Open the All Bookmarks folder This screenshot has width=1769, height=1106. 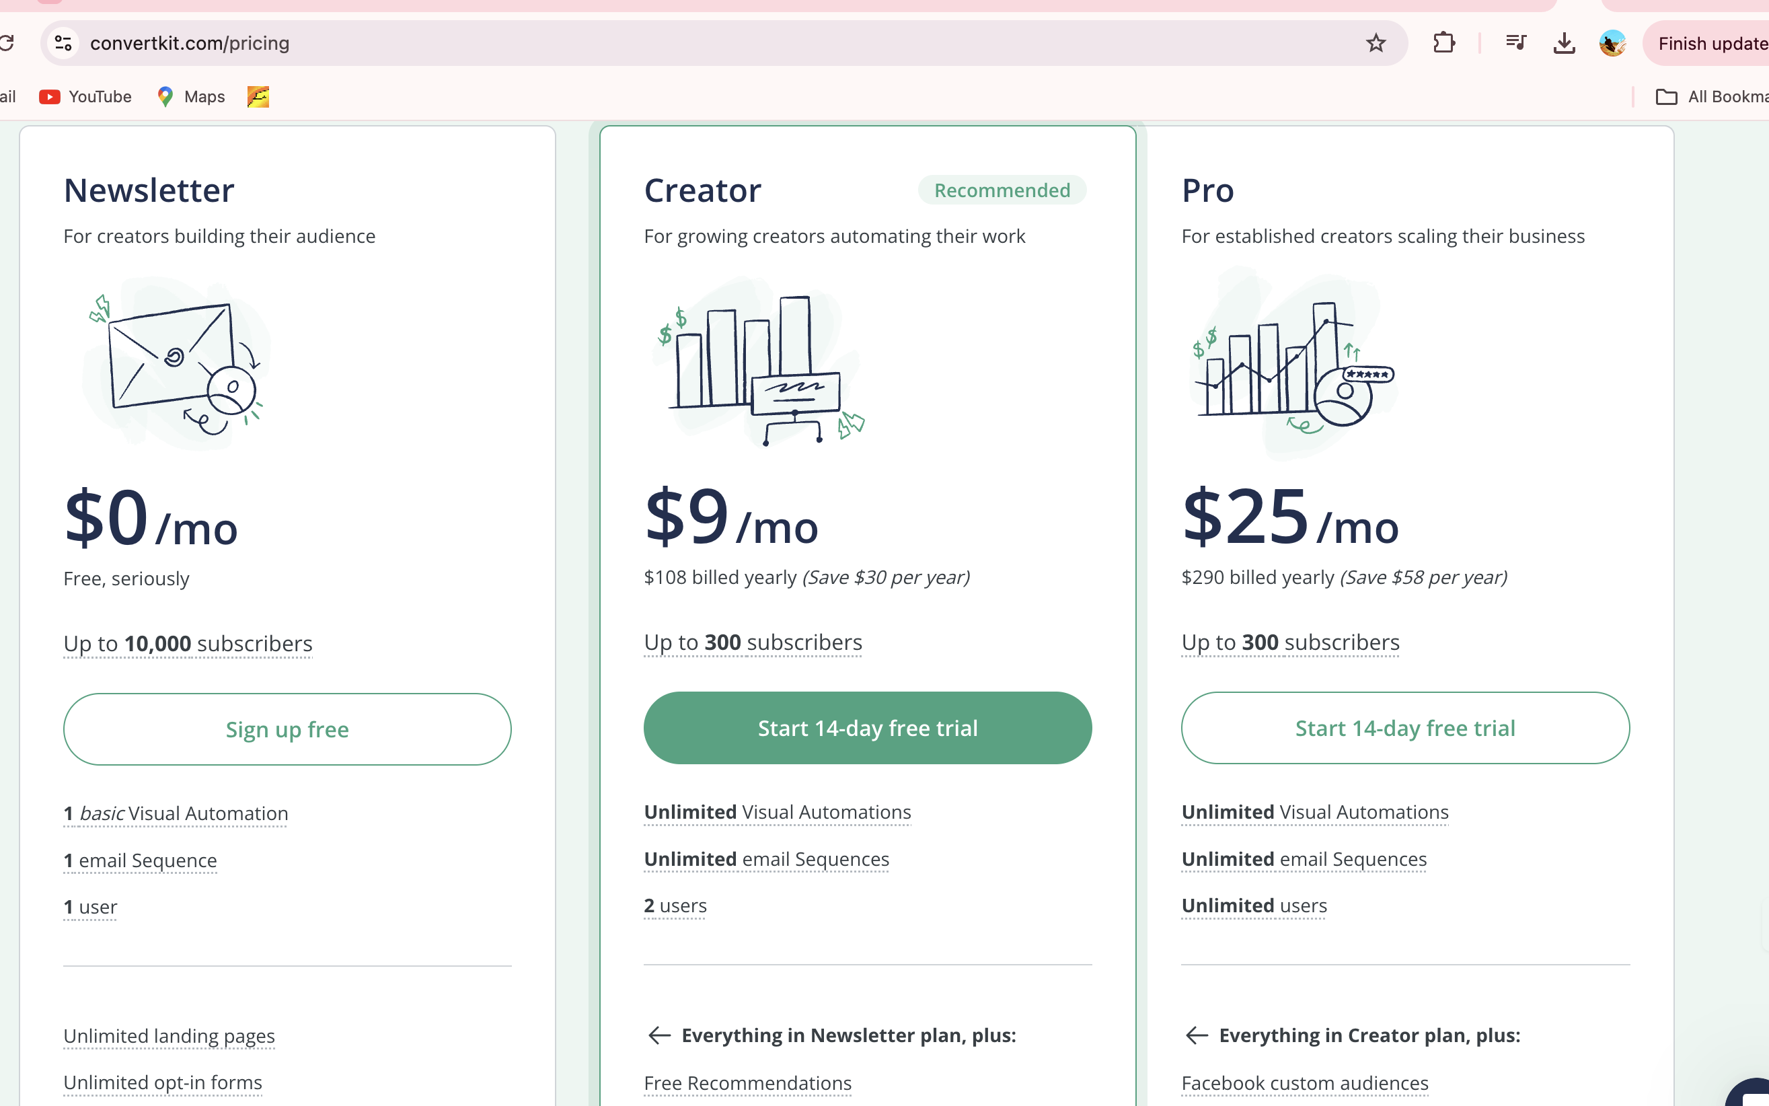1710,97
